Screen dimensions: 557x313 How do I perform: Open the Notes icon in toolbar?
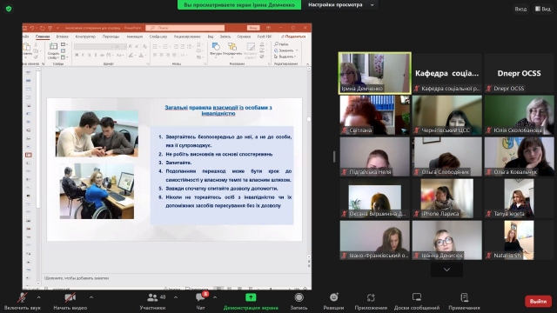464,297
